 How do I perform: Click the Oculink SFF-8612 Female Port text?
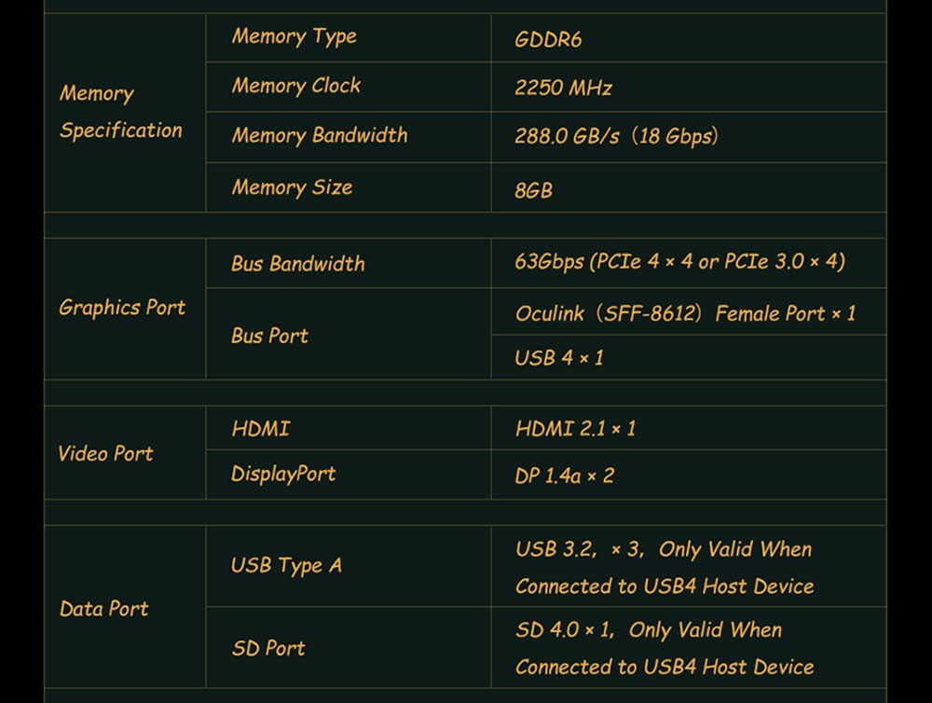click(685, 313)
